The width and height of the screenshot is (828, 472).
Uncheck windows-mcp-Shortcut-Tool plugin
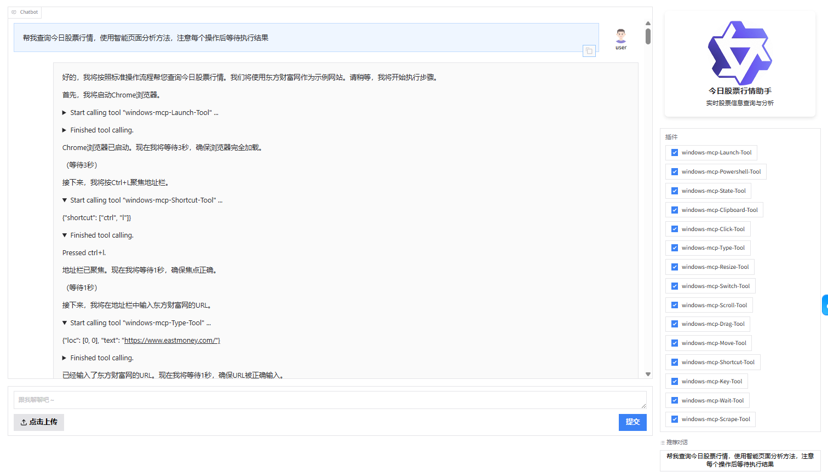coord(675,362)
